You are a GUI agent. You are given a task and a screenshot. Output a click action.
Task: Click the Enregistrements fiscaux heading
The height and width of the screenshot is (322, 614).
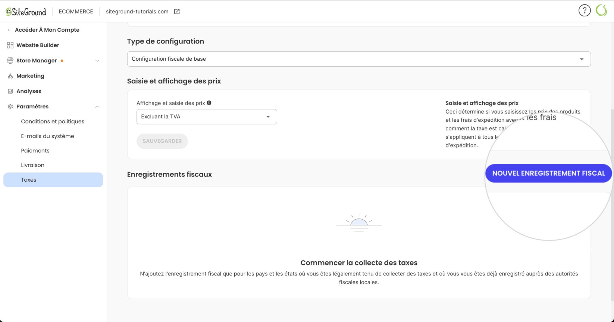pyautogui.click(x=169, y=174)
